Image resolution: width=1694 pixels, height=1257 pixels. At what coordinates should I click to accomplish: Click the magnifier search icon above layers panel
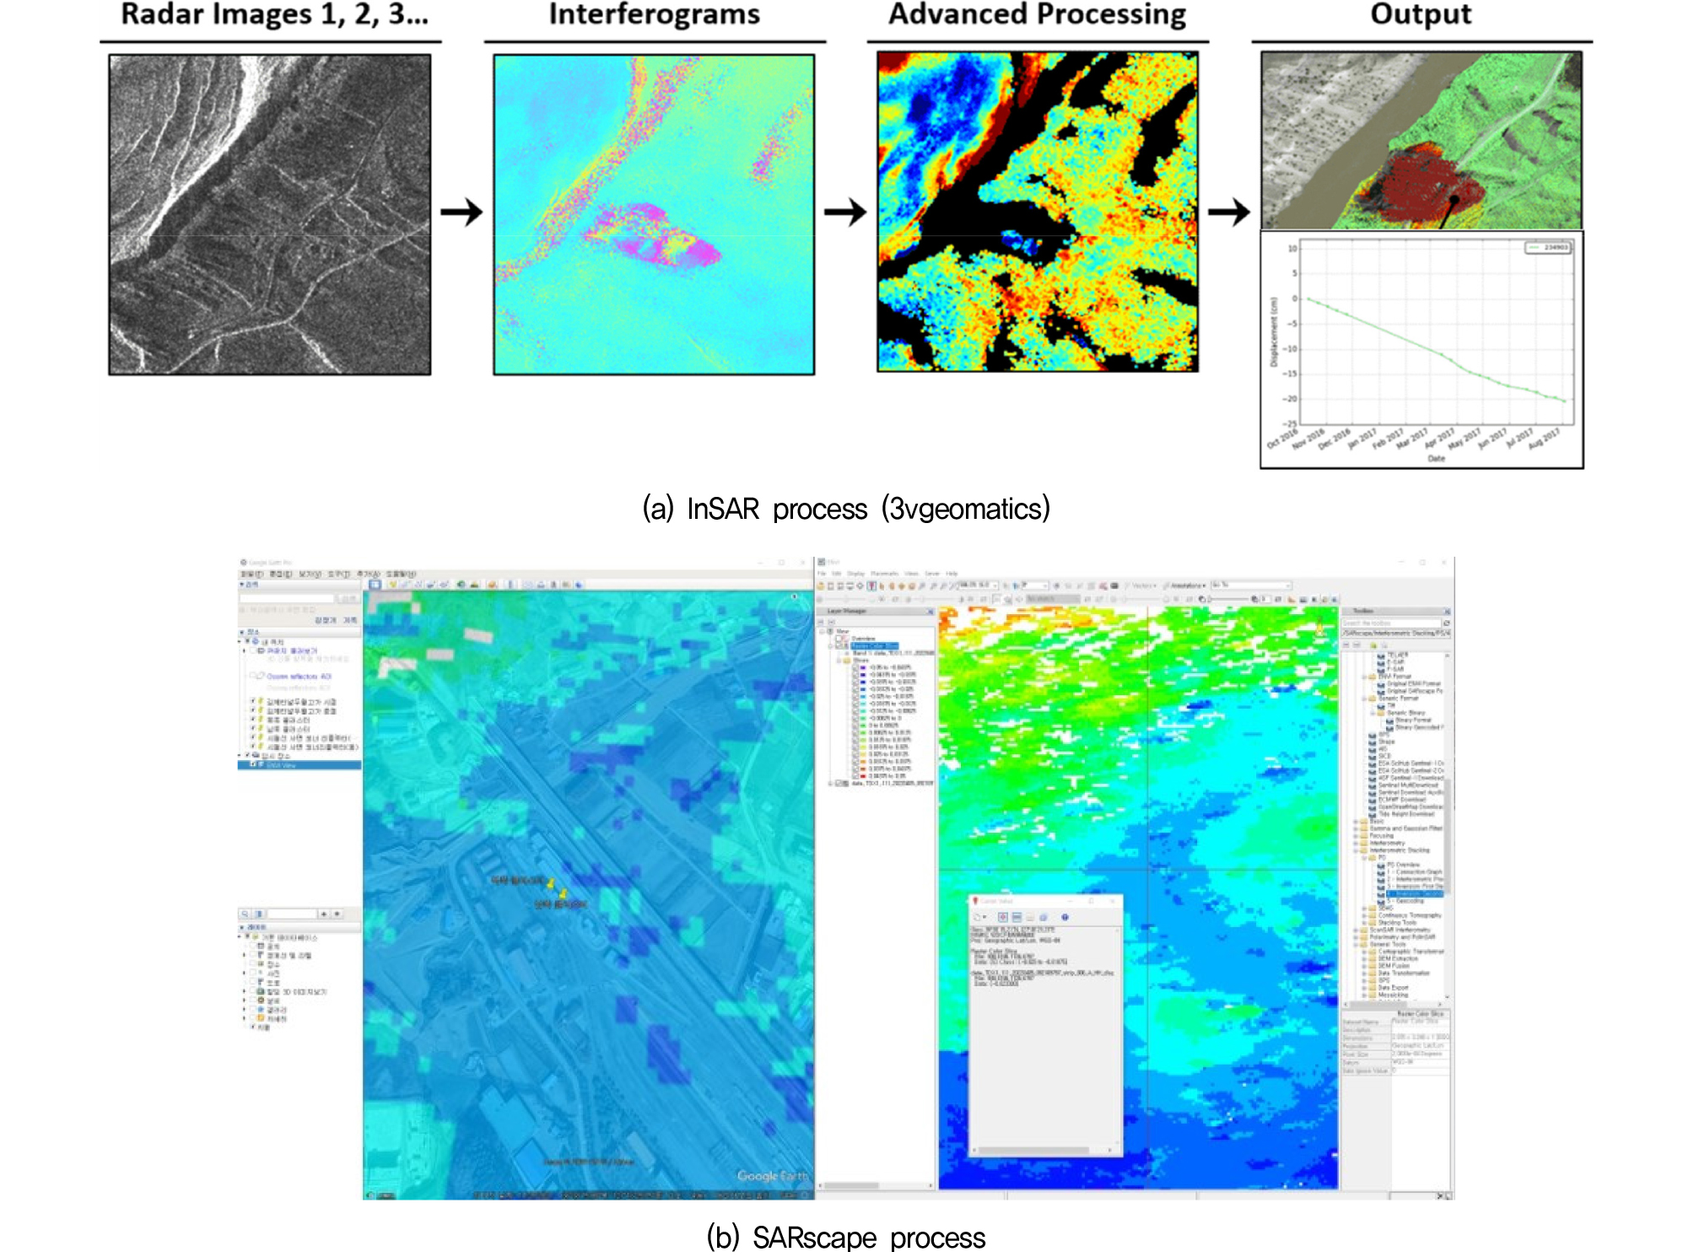pyautogui.click(x=245, y=914)
